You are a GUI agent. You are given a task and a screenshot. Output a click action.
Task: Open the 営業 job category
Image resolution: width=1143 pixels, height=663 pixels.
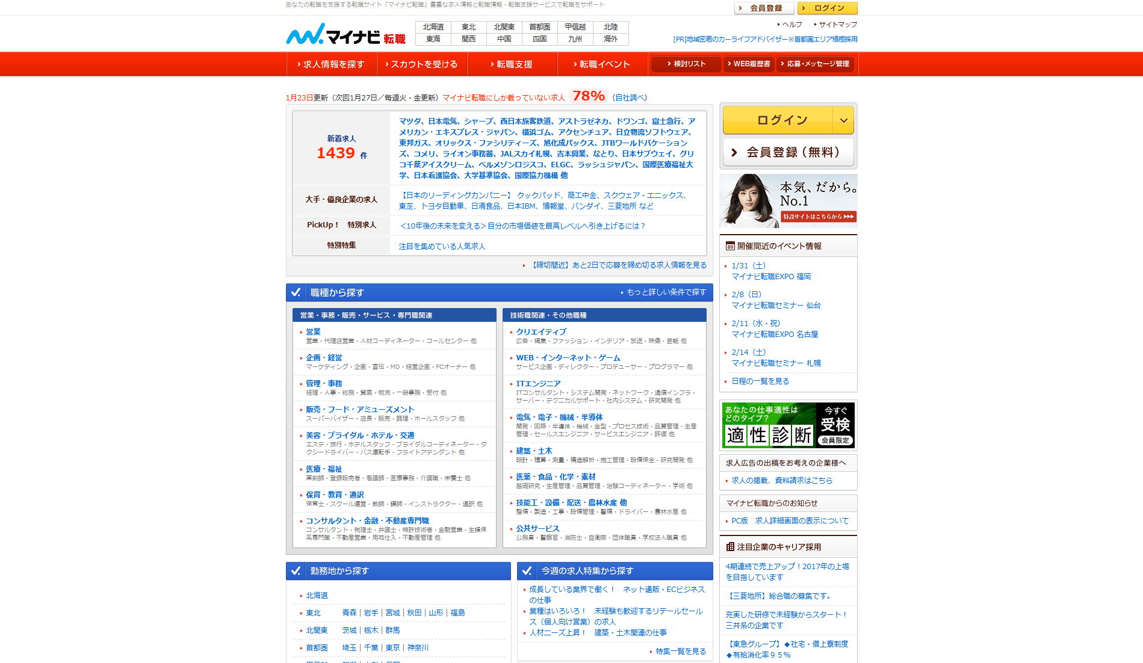pyautogui.click(x=313, y=332)
